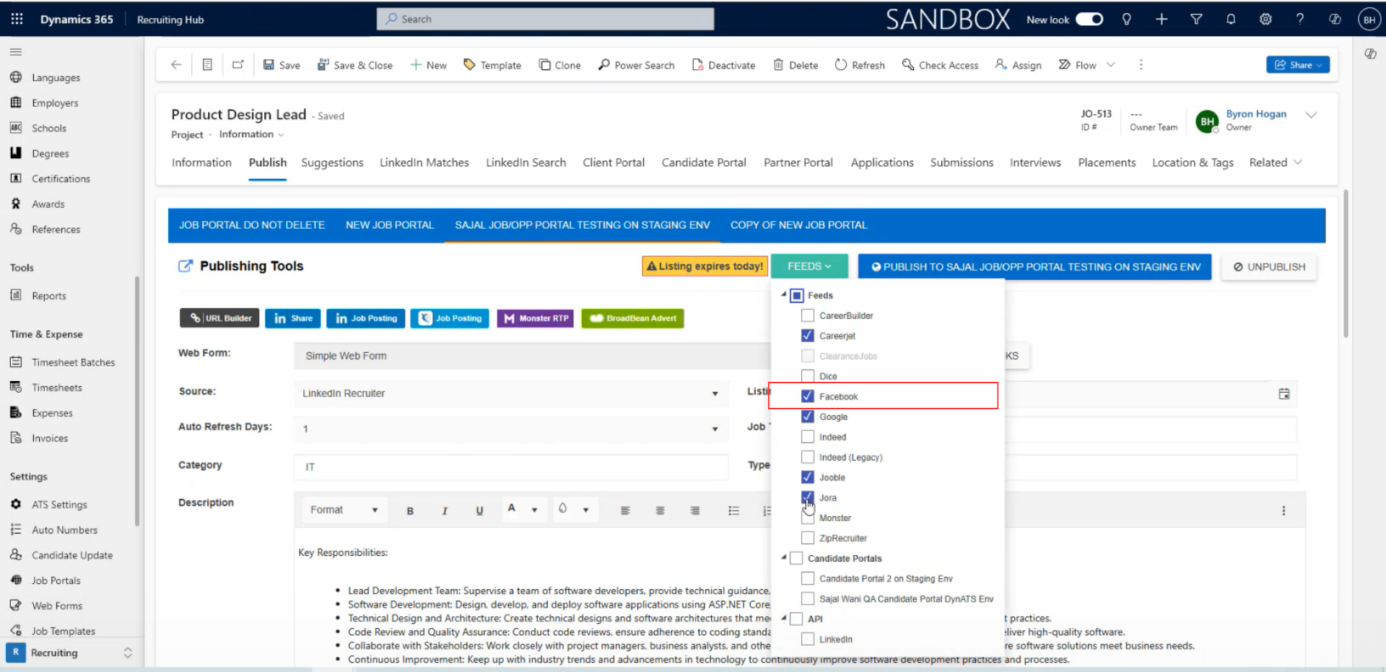This screenshot has width=1386, height=672.
Task: Open description editor more options ellipsis
Action: 1283,510
